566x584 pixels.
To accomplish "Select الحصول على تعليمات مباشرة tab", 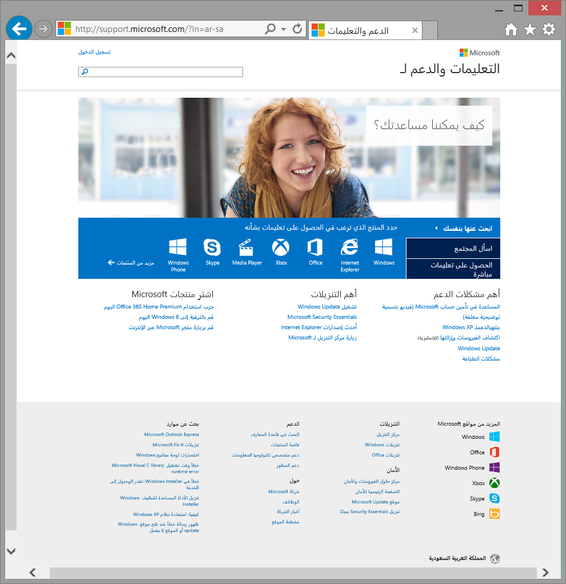I will point(453,269).
